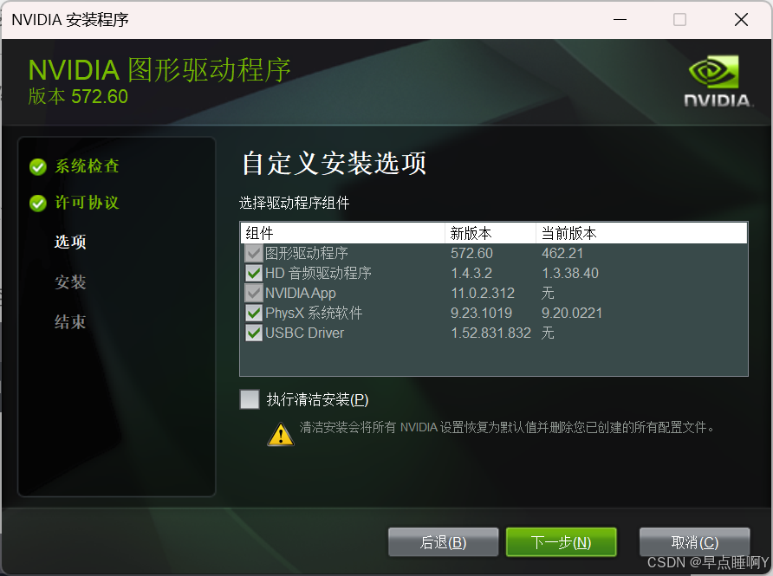Select the 许可协议 step in sidebar
This screenshot has width=773, height=576.
tap(87, 202)
